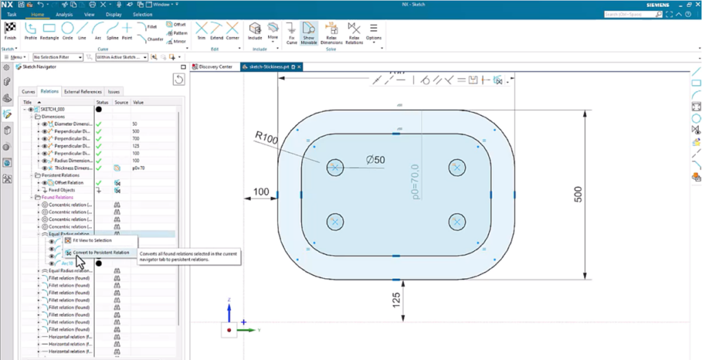Open the Within Active Sketch dropdown
This screenshot has width=702, height=360.
121,58
